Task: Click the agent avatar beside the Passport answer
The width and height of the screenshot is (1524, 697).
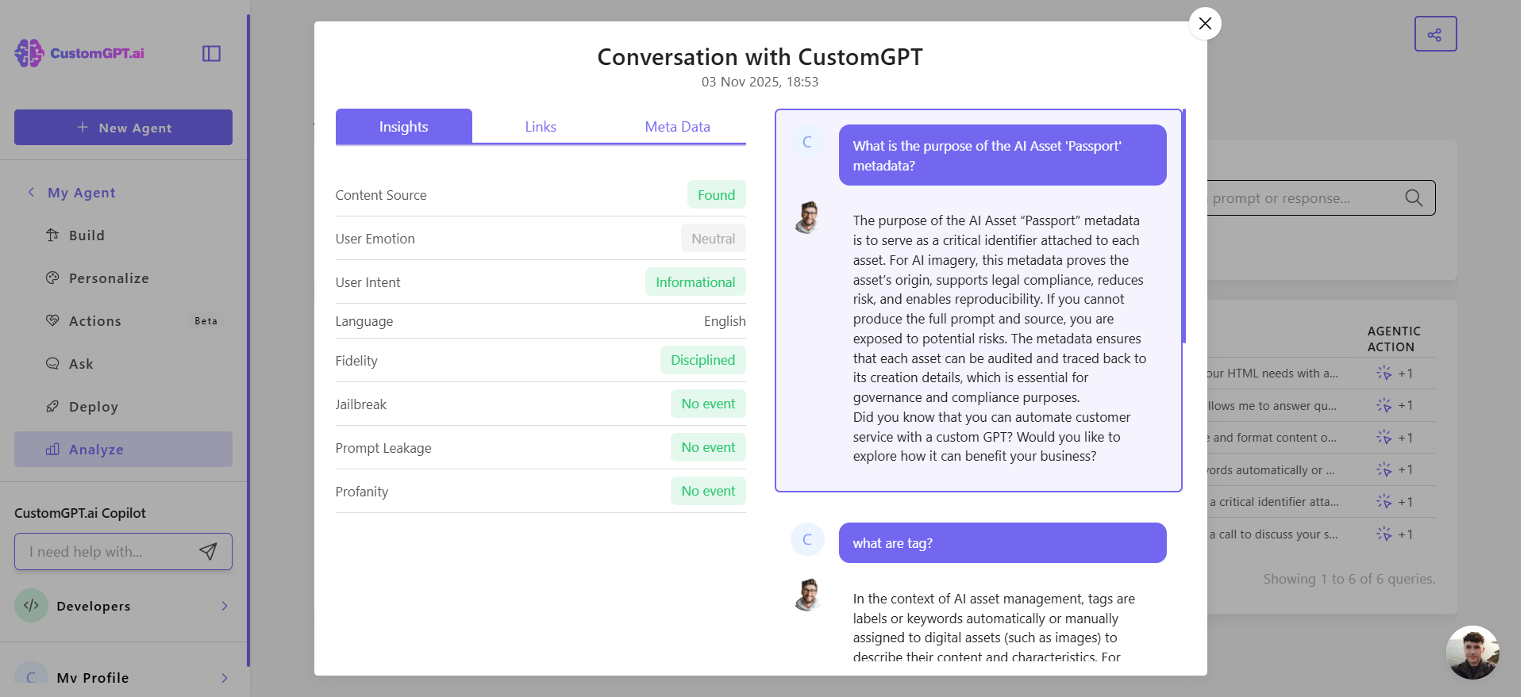Action: coord(807,216)
